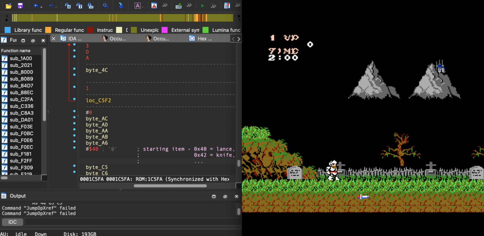Click the IDC command button
The image size is (484, 236).
point(12,222)
